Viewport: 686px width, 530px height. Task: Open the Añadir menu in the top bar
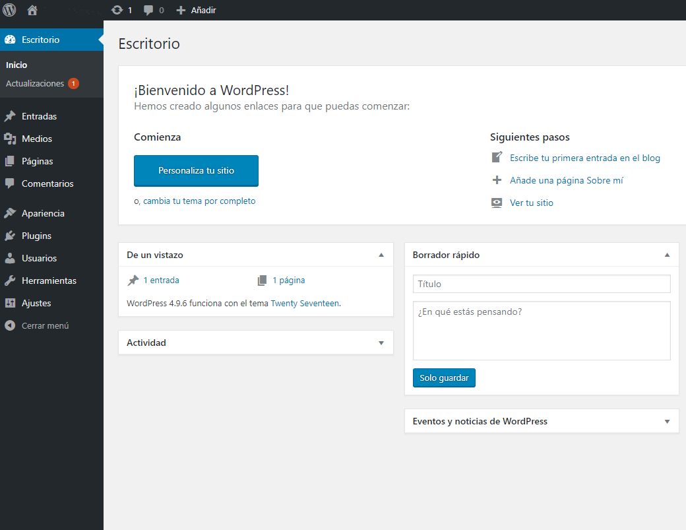[197, 10]
